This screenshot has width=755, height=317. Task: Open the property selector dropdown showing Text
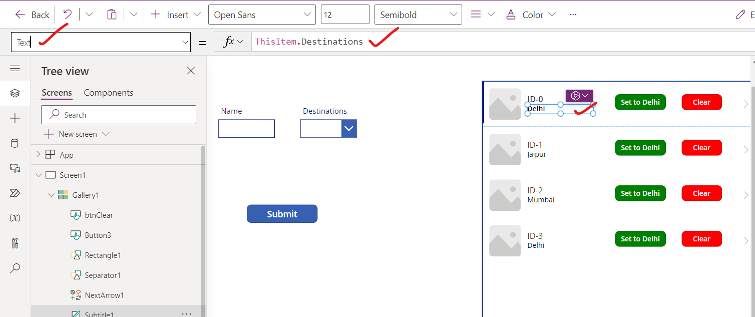tap(185, 42)
